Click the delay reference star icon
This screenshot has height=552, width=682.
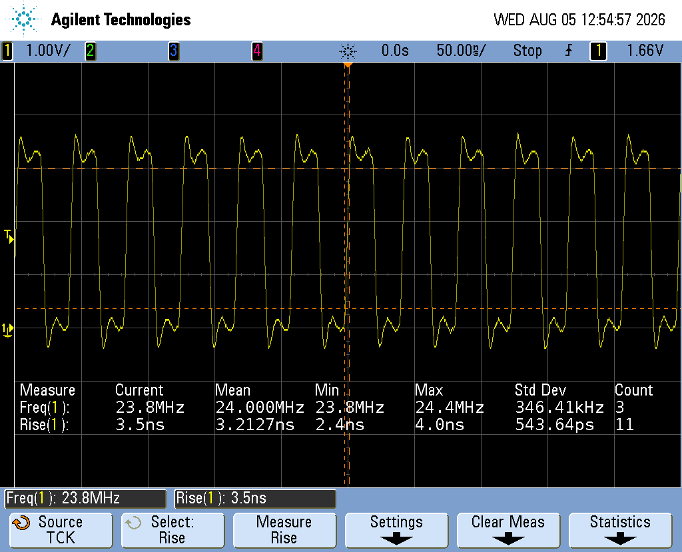[x=348, y=51]
